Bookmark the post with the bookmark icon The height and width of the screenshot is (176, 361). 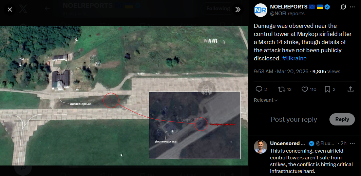327,89
